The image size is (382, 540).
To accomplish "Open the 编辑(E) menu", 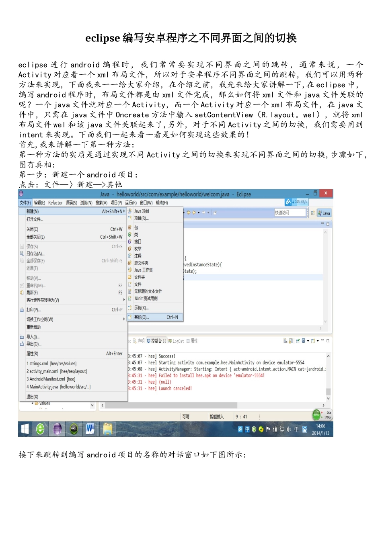I will (39, 203).
